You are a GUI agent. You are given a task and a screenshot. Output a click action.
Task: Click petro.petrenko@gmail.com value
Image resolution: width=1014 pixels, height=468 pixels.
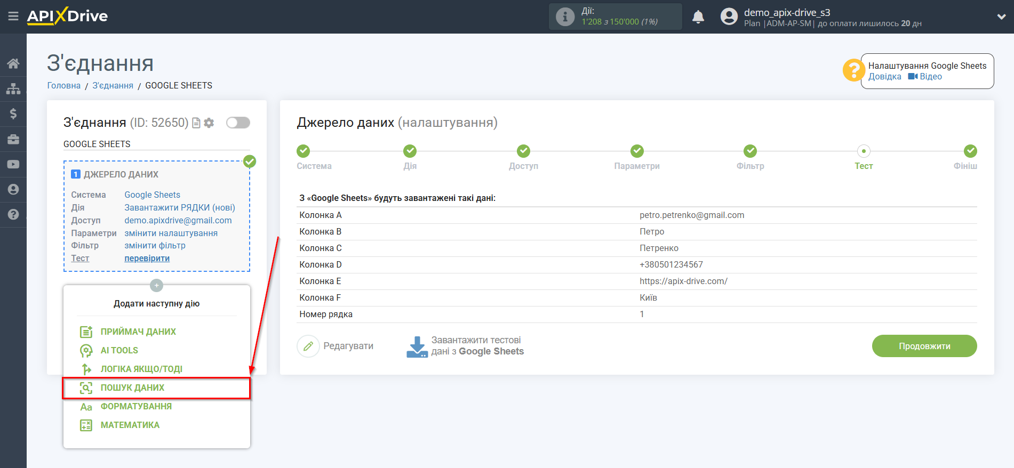[692, 215]
